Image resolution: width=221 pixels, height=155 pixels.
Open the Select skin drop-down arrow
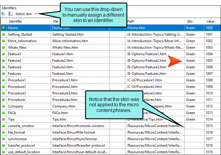tap(36, 14)
